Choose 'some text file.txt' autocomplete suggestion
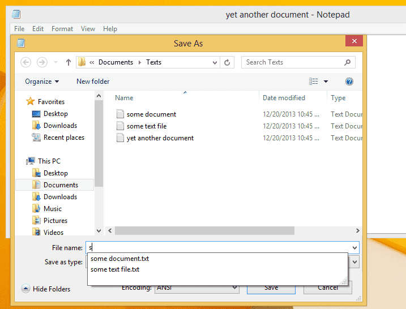This screenshot has width=406, height=309. pyautogui.click(x=115, y=269)
